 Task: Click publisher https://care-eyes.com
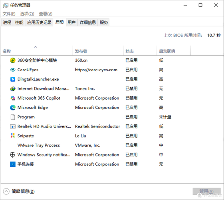96,70
